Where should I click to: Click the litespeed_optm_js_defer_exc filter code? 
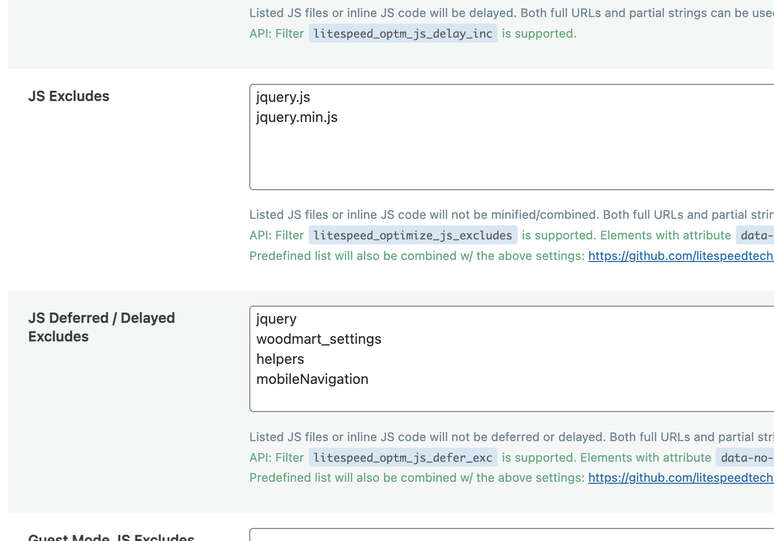(403, 458)
